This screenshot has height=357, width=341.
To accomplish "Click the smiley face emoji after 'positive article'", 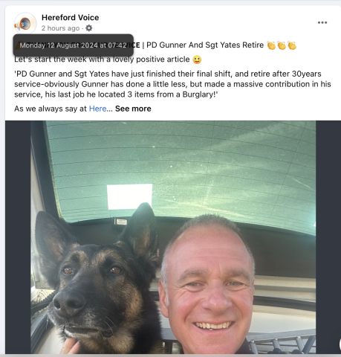I will [197, 59].
